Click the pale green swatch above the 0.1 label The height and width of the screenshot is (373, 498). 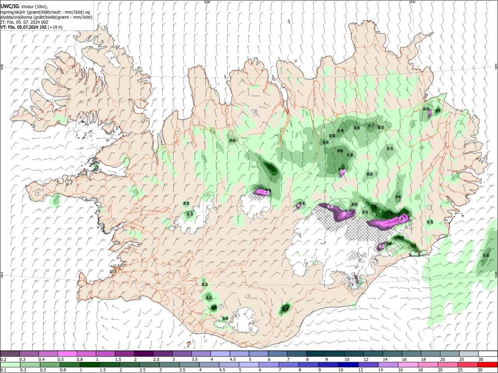(x=10, y=364)
